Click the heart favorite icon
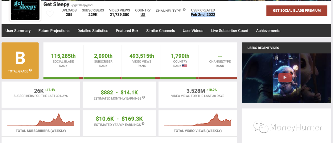The height and width of the screenshot is (143, 333). pos(50,14)
